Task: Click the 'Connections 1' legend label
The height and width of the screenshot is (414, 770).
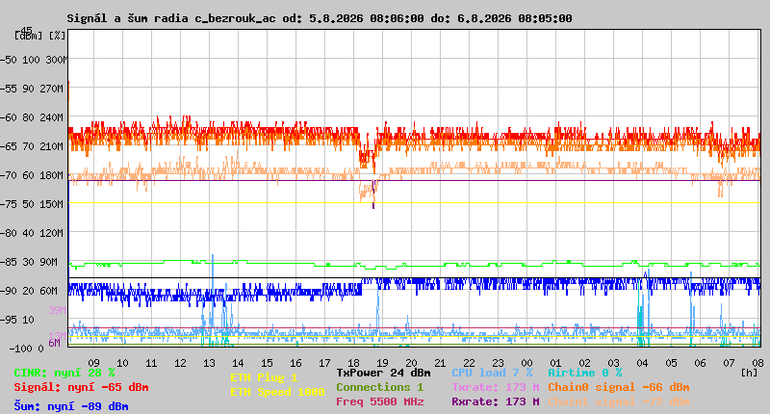Action: click(x=379, y=387)
